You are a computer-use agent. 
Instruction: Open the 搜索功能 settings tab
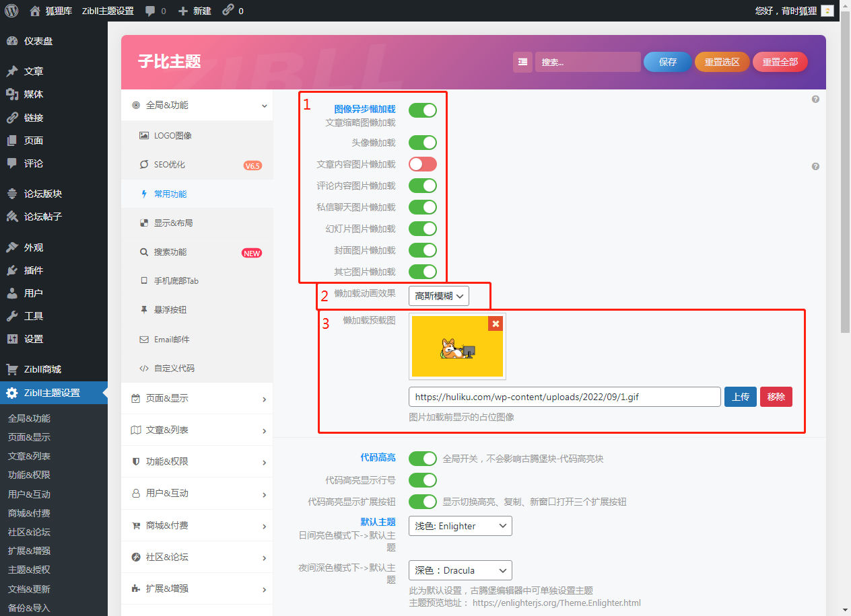(170, 252)
